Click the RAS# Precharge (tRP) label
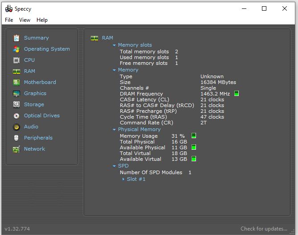The image size is (298, 235). pos(148,111)
